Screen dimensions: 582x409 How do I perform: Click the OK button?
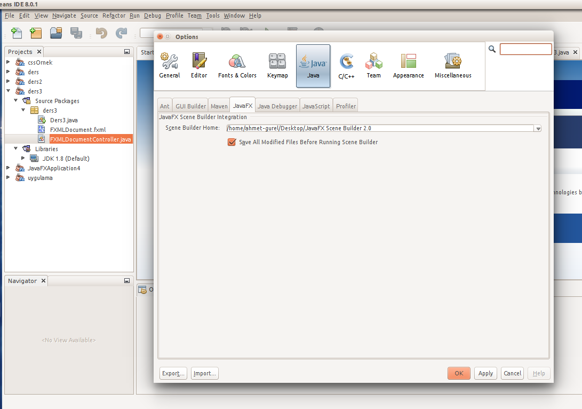click(x=459, y=373)
